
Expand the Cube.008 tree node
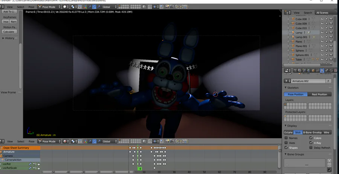point(288,19)
